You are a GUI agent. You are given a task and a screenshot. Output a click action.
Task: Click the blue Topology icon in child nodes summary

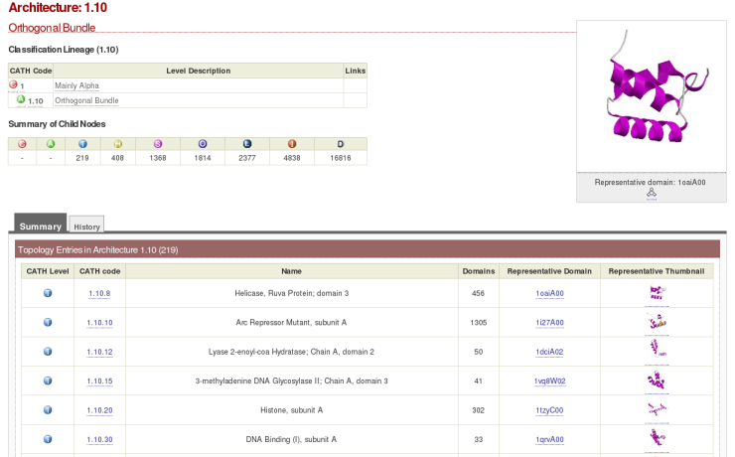(x=82, y=144)
